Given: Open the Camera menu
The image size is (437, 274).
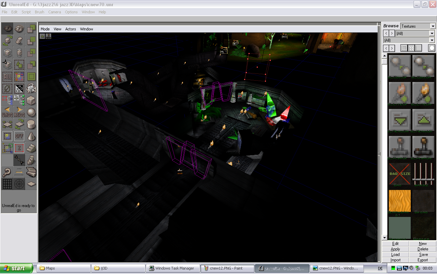Looking at the screenshot, I should pos(54,12).
